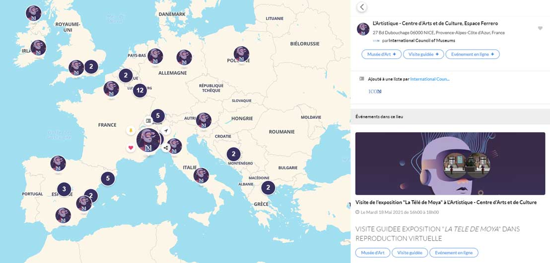550x263 pixels.
Task: Select top "Evénement en ligne" tag
Action: [x=472, y=54]
